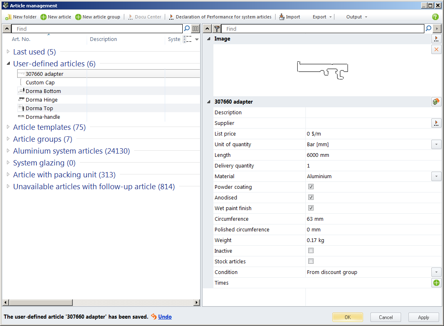The image size is (444, 326).
Task: Open the Export menu
Action: [322, 17]
